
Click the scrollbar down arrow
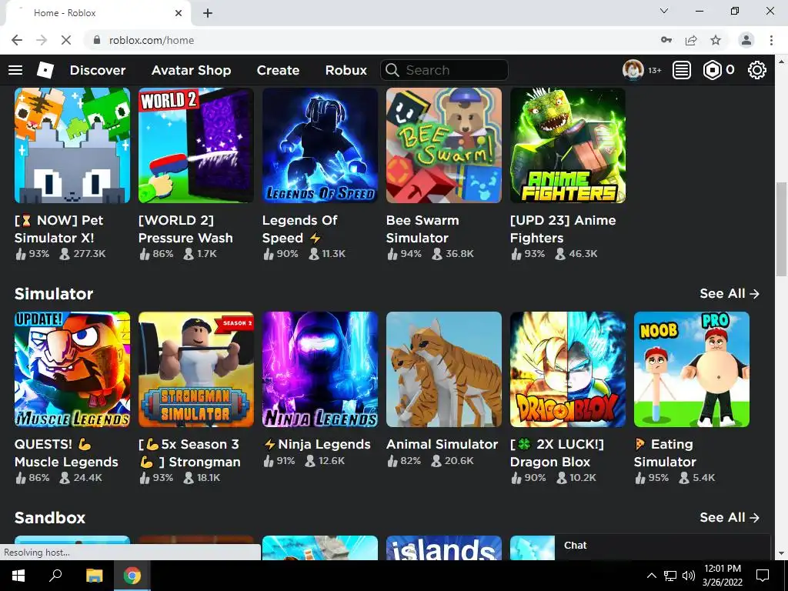click(781, 553)
